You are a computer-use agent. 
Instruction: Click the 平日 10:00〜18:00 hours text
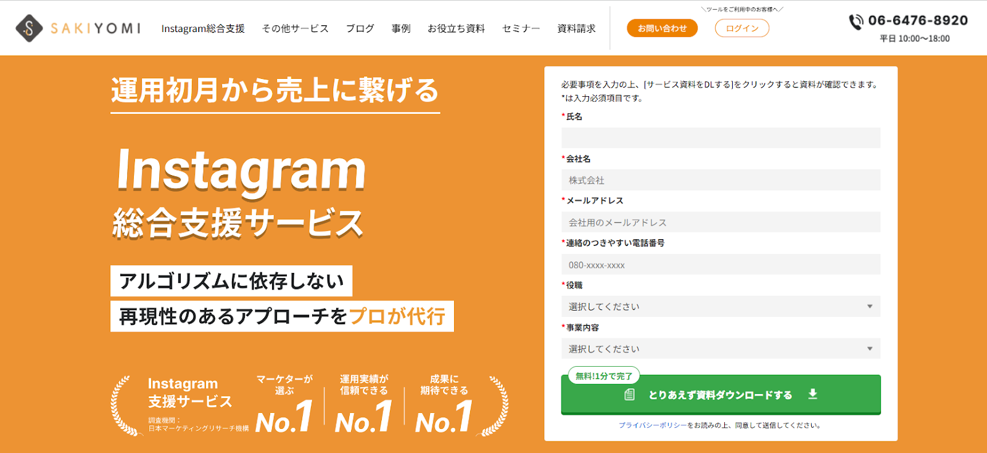[x=915, y=39]
